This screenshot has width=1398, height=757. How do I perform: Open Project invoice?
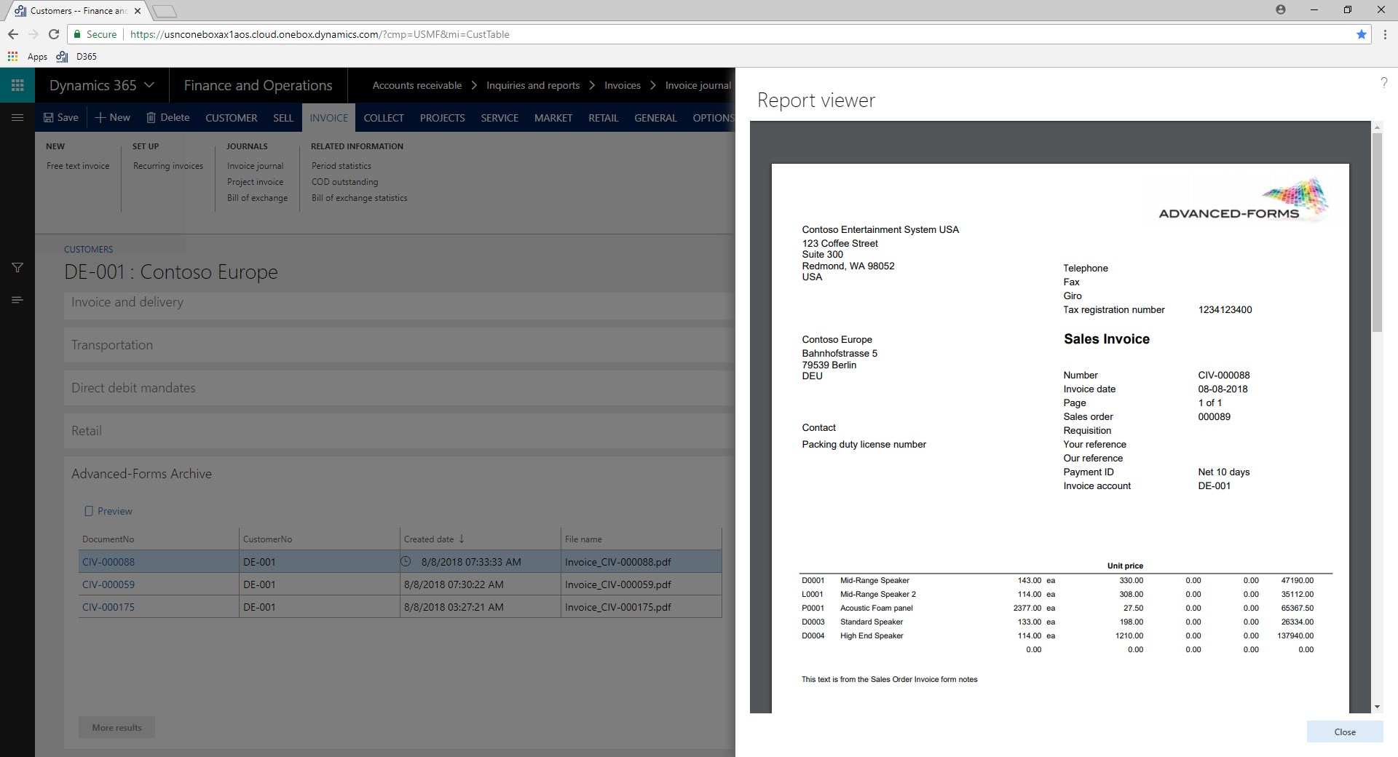coord(255,182)
